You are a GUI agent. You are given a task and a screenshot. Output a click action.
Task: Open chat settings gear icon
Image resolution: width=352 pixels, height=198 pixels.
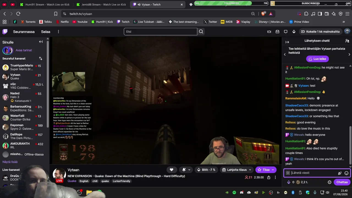329,182
